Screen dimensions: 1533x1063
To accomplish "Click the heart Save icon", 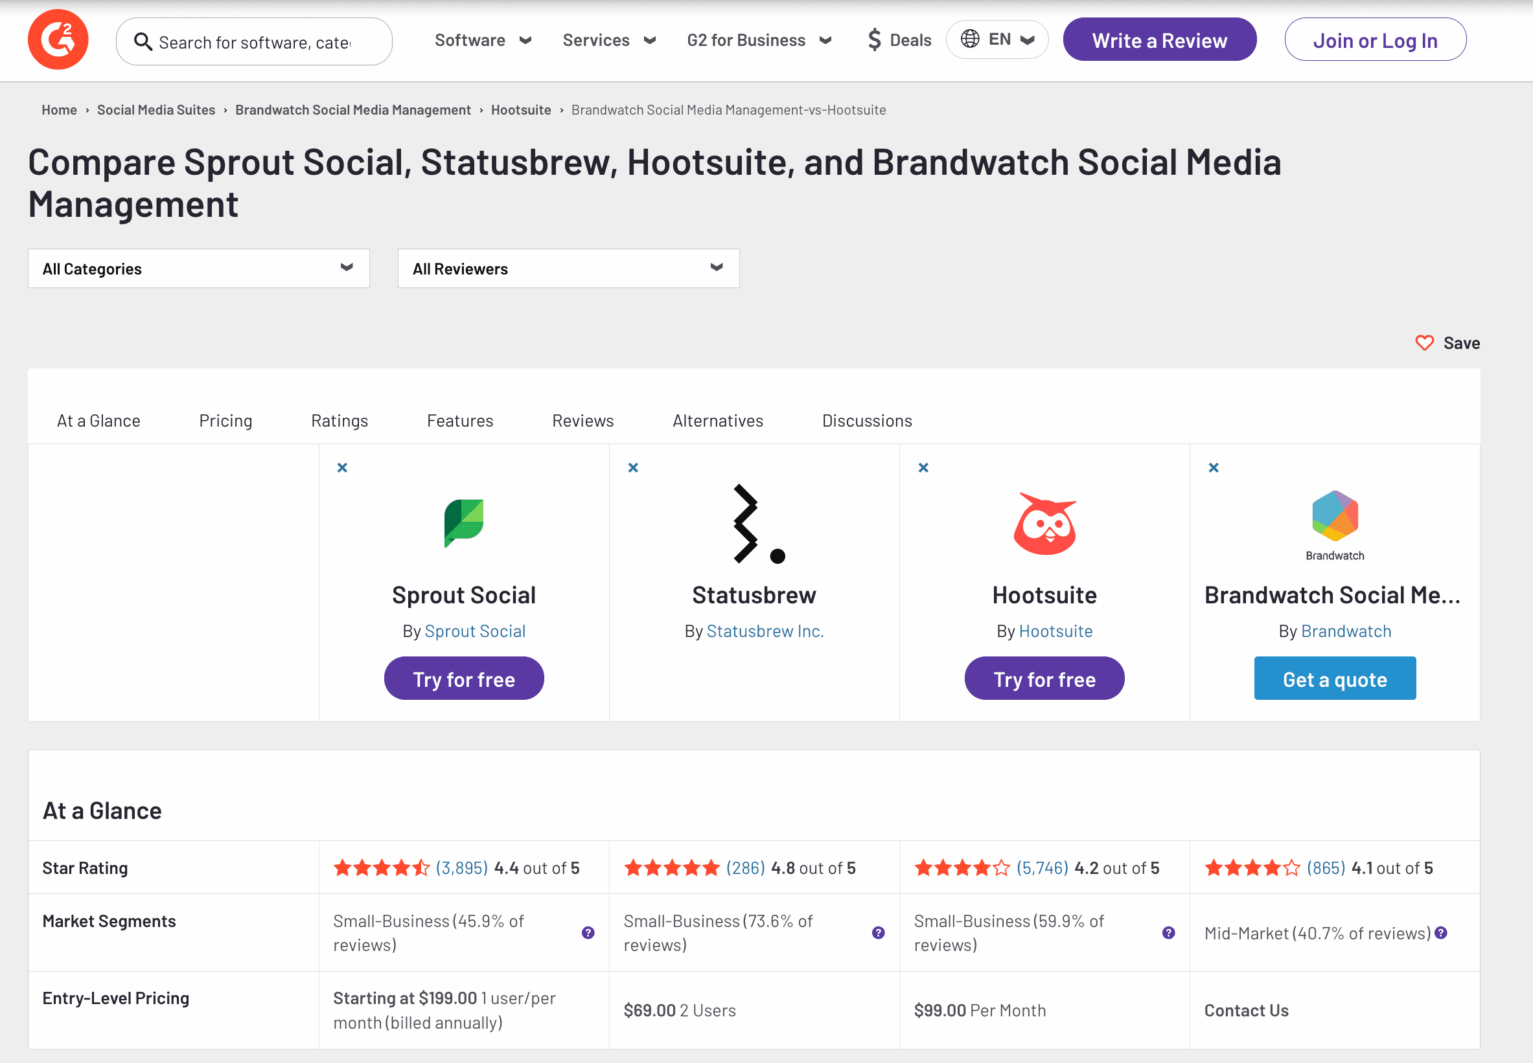I will 1423,343.
